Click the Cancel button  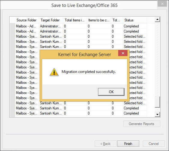point(154,144)
